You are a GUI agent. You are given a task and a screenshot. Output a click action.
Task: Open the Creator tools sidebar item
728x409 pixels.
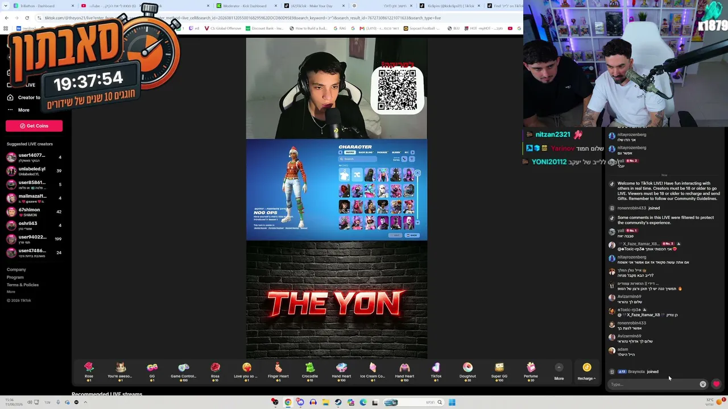(24, 97)
